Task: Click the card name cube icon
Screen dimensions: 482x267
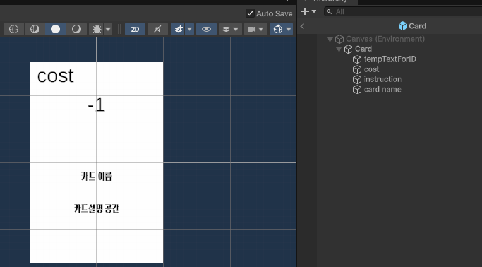Action: click(357, 90)
